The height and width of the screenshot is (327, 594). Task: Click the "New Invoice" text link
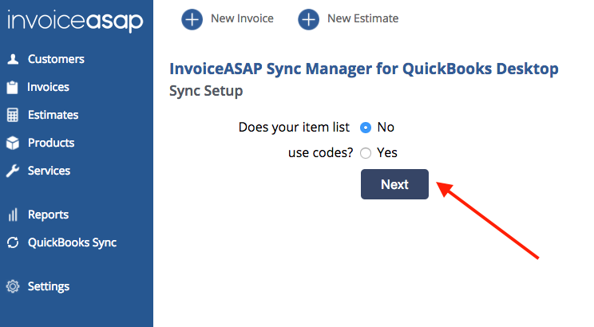coord(243,18)
